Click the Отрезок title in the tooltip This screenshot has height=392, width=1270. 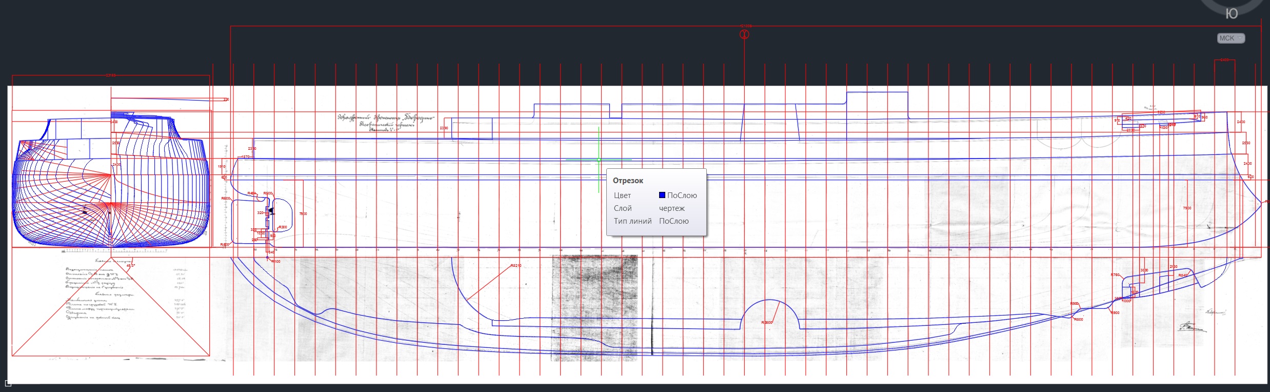click(628, 181)
